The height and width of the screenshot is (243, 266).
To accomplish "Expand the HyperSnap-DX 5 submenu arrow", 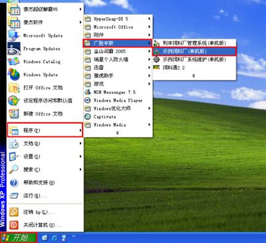I will pyautogui.click(x=150, y=19).
